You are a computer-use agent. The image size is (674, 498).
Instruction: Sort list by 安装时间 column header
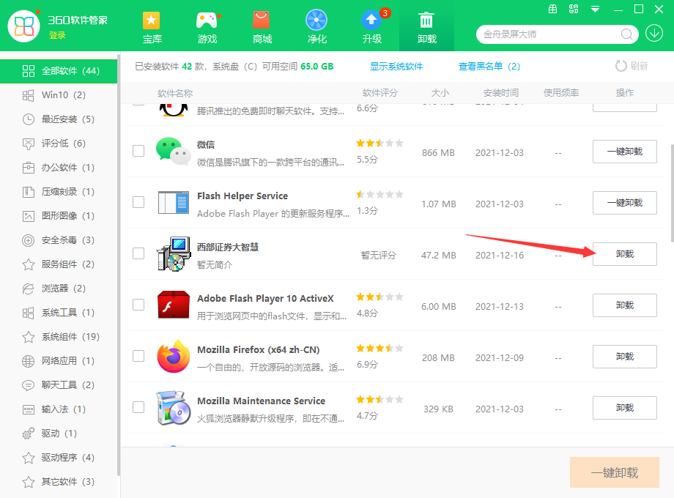pyautogui.click(x=500, y=93)
